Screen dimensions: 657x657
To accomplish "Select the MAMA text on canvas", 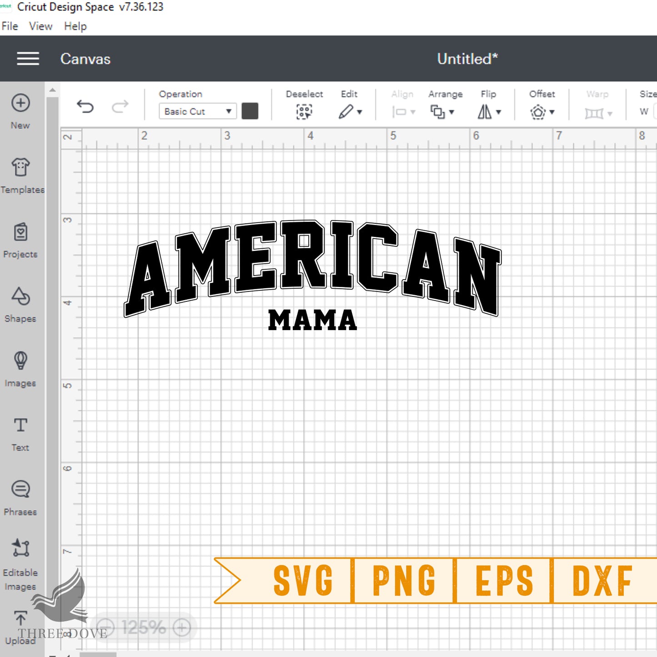I will 313,320.
